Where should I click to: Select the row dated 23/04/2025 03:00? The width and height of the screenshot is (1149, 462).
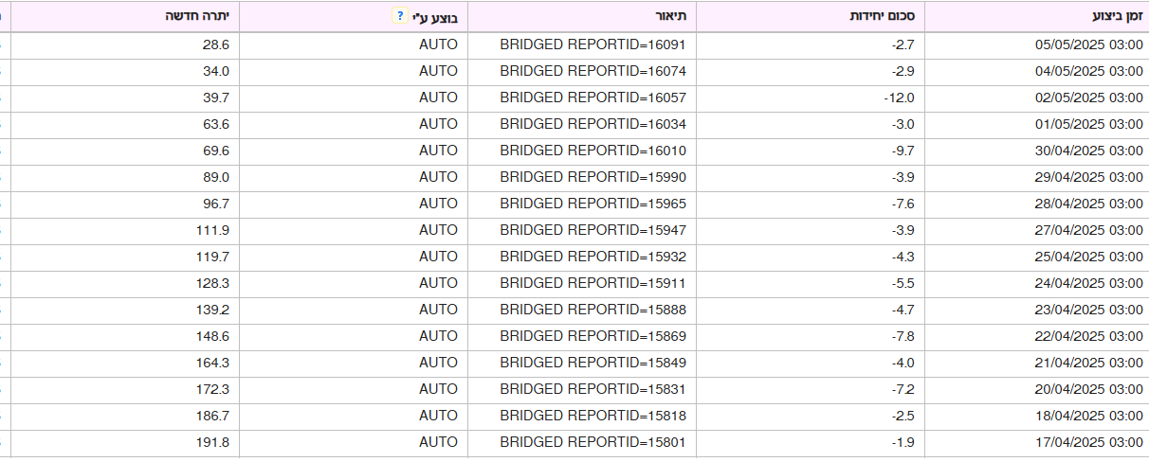pyautogui.click(x=574, y=310)
